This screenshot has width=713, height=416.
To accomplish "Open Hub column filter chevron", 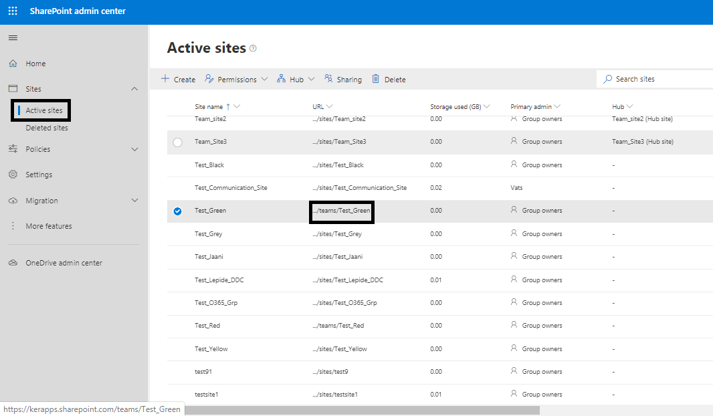I will point(630,106).
